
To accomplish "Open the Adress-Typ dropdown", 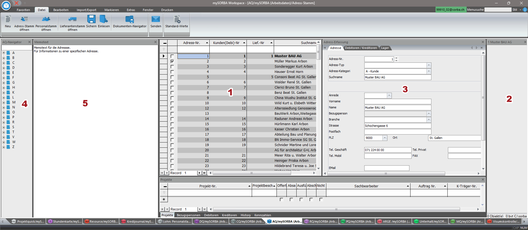I will click(x=429, y=65).
